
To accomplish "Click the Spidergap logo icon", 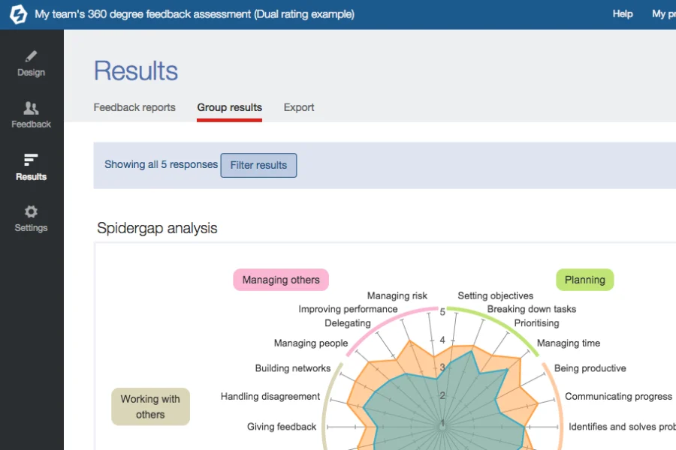I will click(18, 14).
